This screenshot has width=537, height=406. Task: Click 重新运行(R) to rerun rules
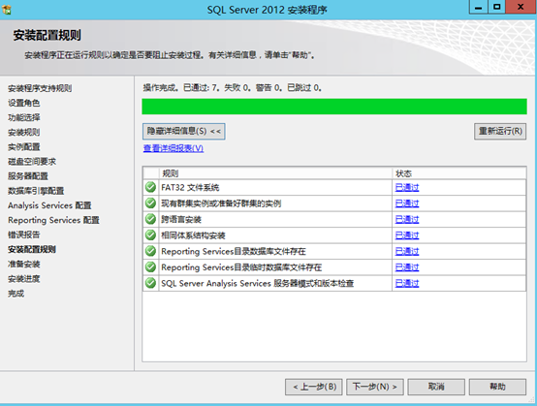[x=500, y=131]
